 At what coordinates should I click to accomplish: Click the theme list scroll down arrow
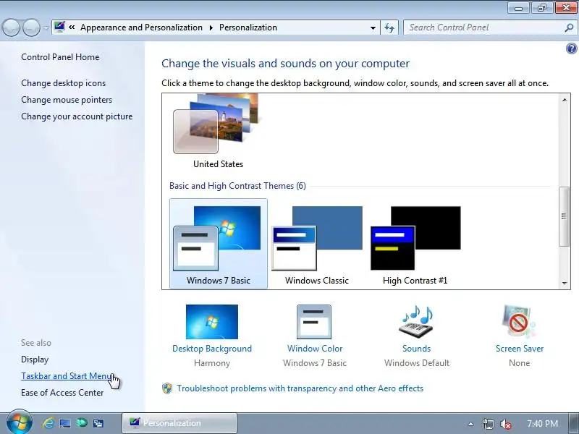coord(565,283)
